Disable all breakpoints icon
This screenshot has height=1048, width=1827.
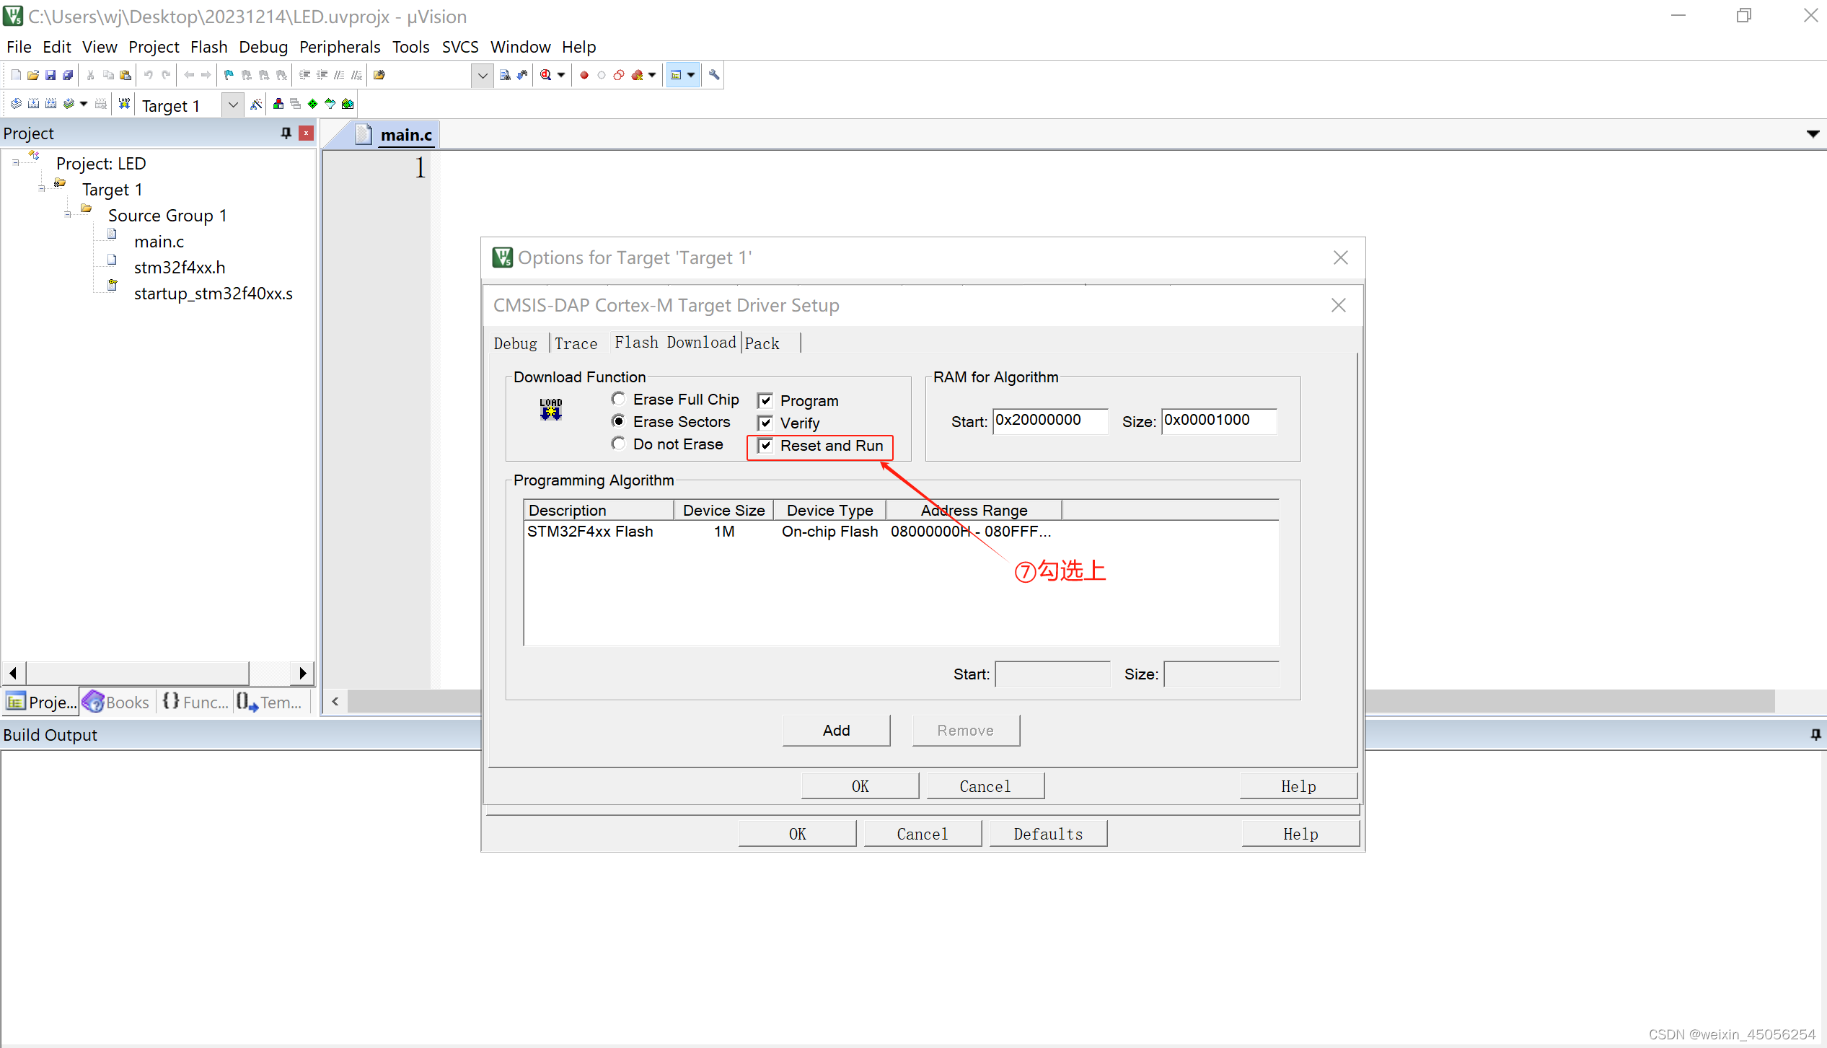619,75
